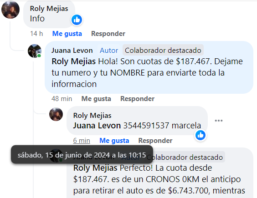
Task: Click the Colaborador destacado badge on first reply
Action: (x=163, y=51)
